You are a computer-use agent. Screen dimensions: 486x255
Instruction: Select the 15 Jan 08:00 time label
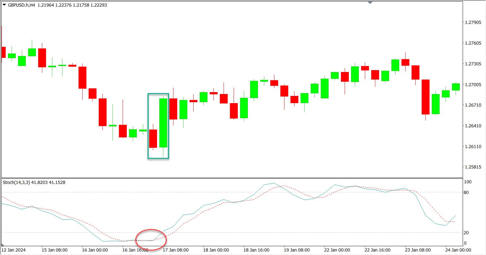pyautogui.click(x=55, y=250)
